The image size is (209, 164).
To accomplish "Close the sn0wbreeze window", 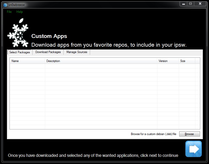I will click(200, 4).
